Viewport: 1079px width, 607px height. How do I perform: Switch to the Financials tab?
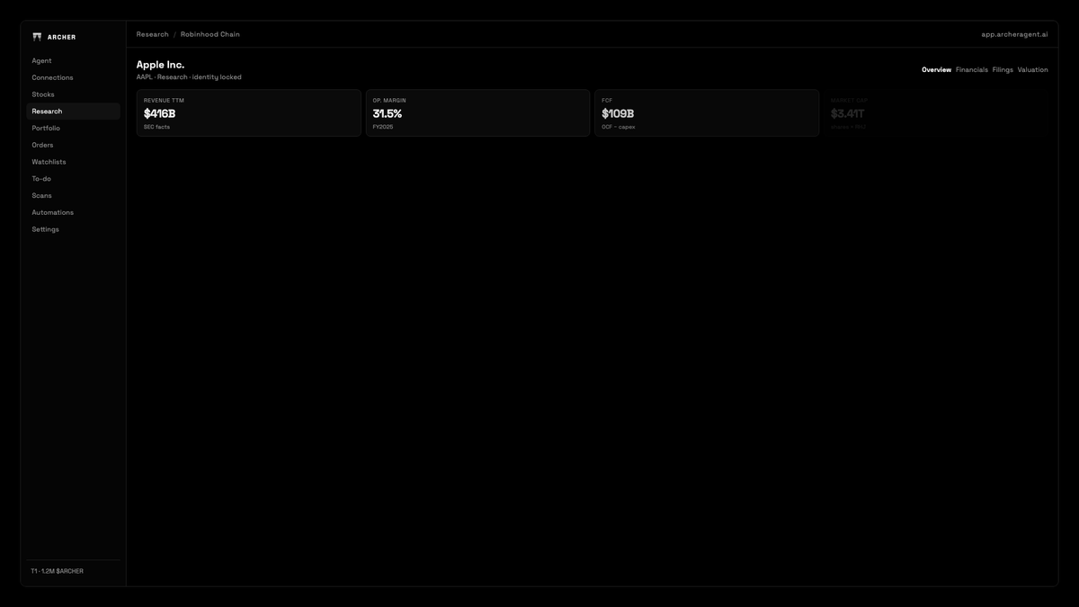click(x=971, y=70)
